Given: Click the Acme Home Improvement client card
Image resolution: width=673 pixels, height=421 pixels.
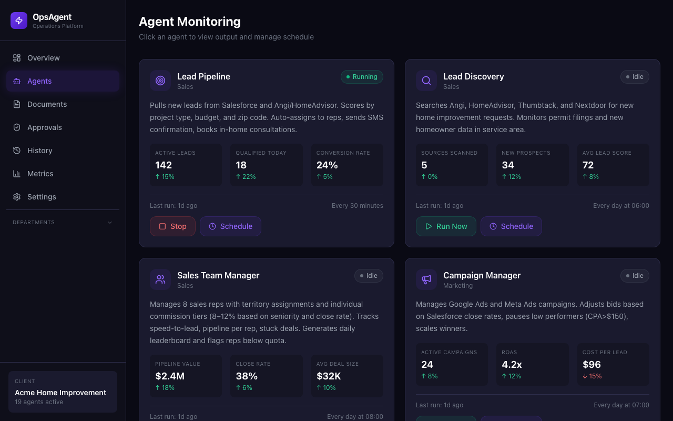Looking at the screenshot, I should point(63,392).
